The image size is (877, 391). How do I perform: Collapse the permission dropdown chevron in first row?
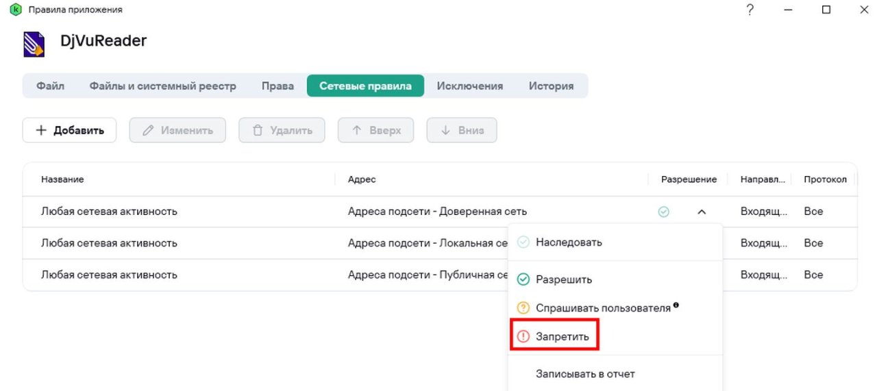click(x=702, y=212)
